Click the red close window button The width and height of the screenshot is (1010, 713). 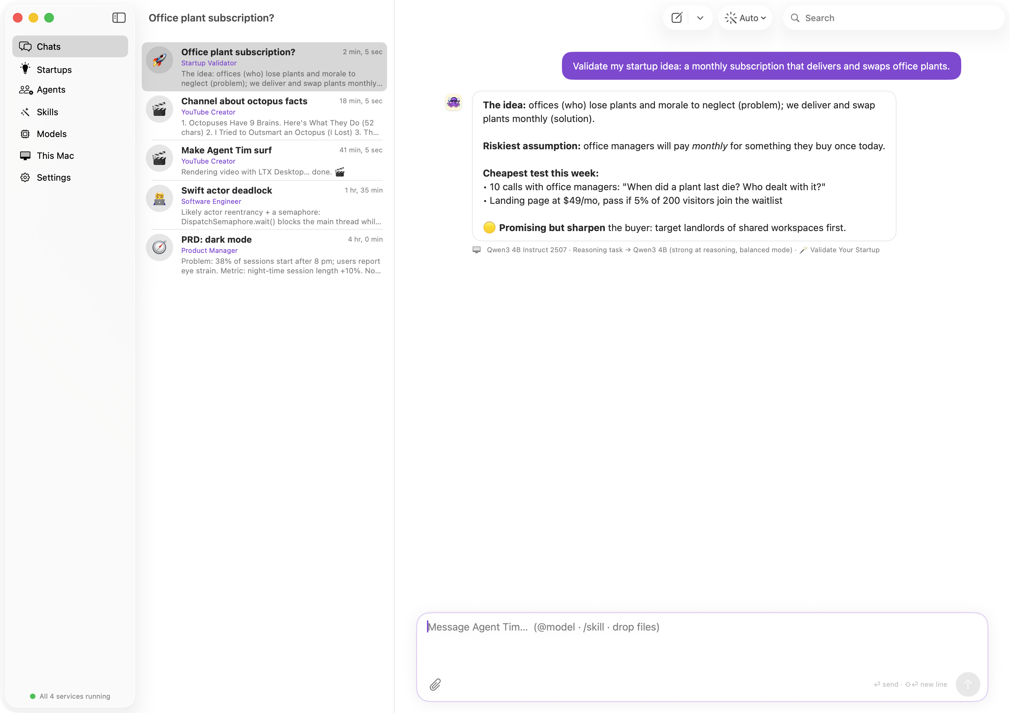(18, 18)
